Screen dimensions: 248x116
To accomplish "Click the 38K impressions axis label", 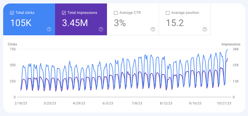I will click(x=236, y=49).
